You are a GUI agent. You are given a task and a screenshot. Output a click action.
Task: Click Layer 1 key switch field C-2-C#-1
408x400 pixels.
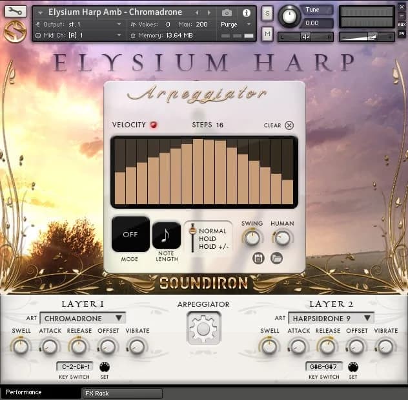76,366
